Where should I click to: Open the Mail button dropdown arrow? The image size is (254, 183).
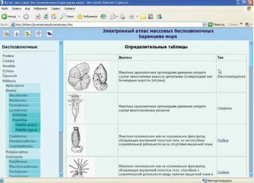pyautogui.click(x=117, y=16)
